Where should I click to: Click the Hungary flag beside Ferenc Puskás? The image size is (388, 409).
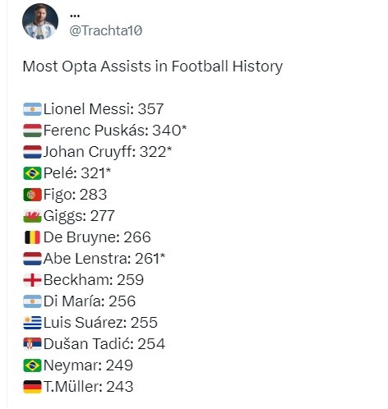(32, 131)
